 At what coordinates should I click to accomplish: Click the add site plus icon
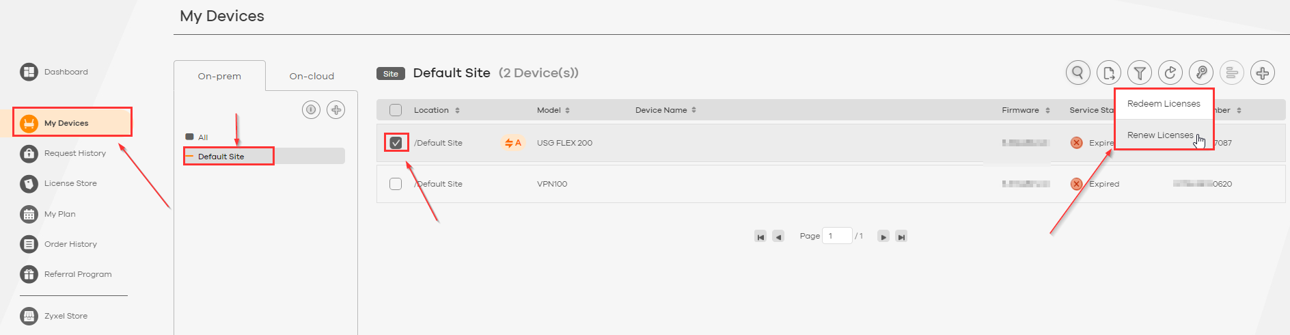[336, 109]
